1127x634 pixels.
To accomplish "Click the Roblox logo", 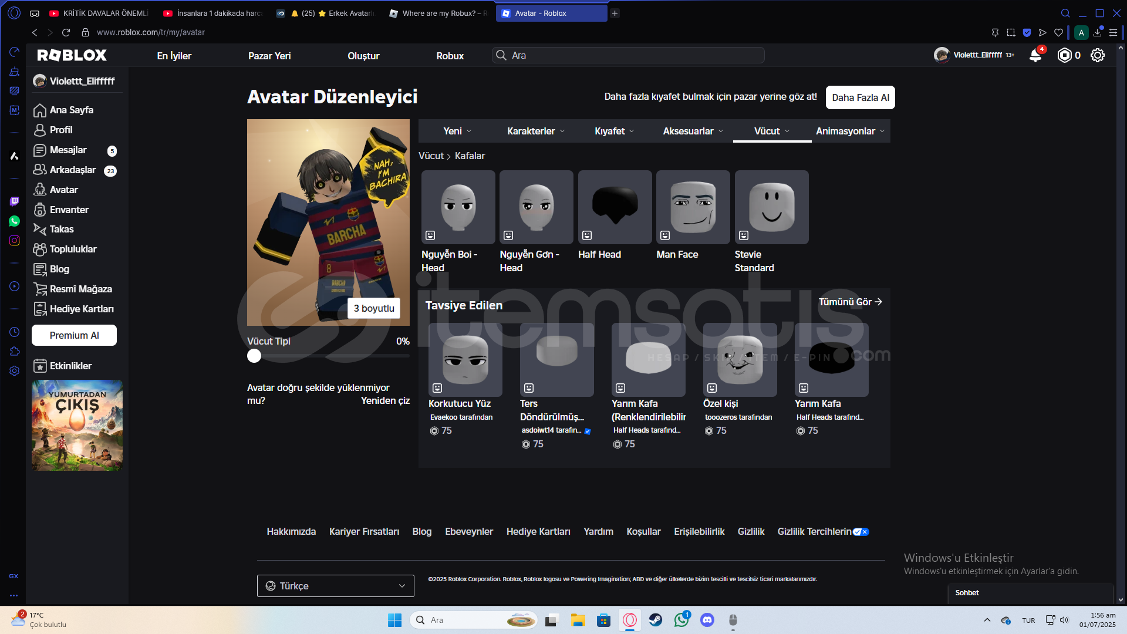I will [x=72, y=55].
